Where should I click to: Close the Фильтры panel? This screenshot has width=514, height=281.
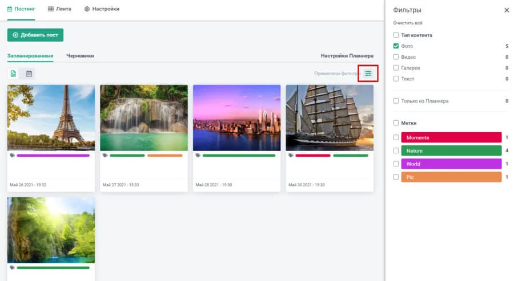click(x=506, y=10)
